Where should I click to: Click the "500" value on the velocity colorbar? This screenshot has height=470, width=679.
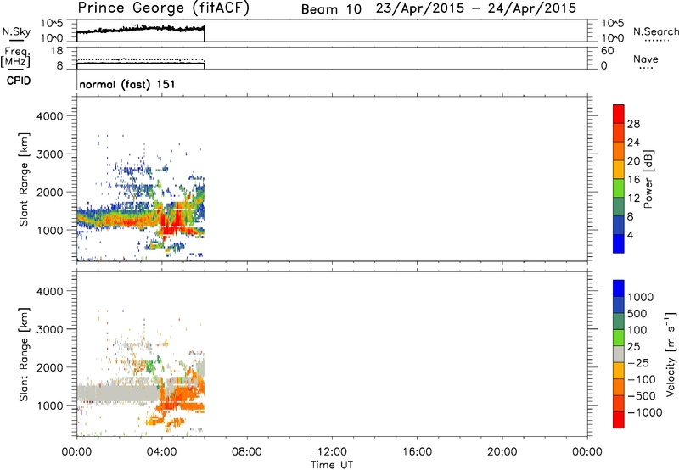(x=637, y=314)
